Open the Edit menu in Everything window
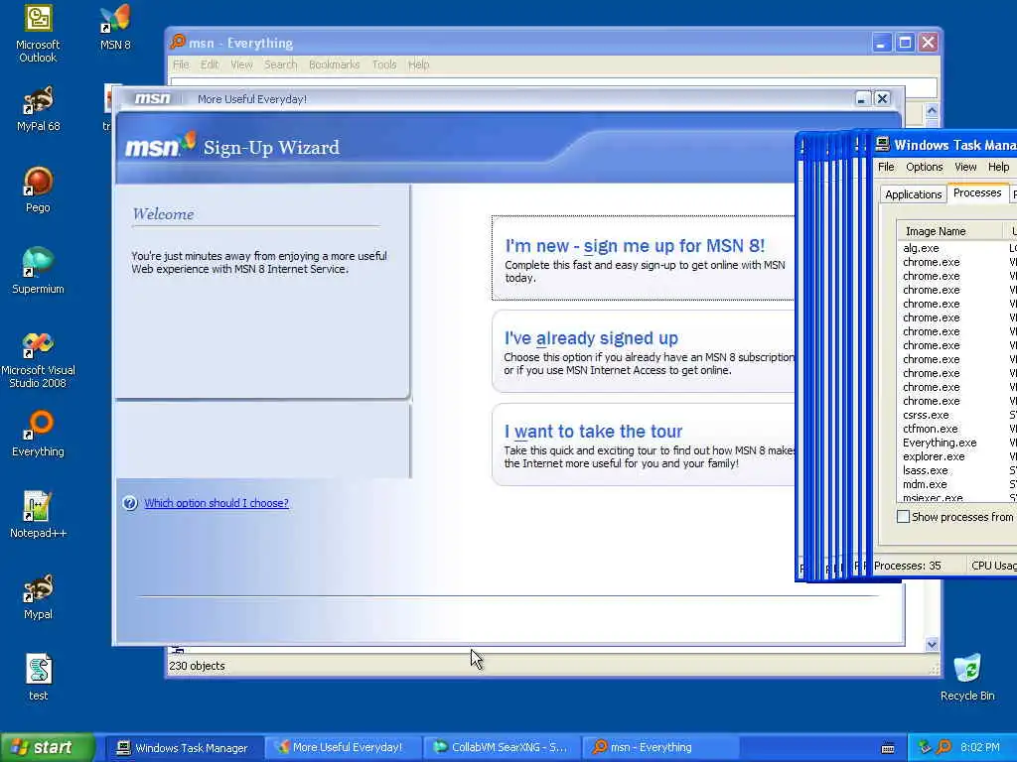Viewport: 1017px width, 762px height. pyautogui.click(x=210, y=64)
